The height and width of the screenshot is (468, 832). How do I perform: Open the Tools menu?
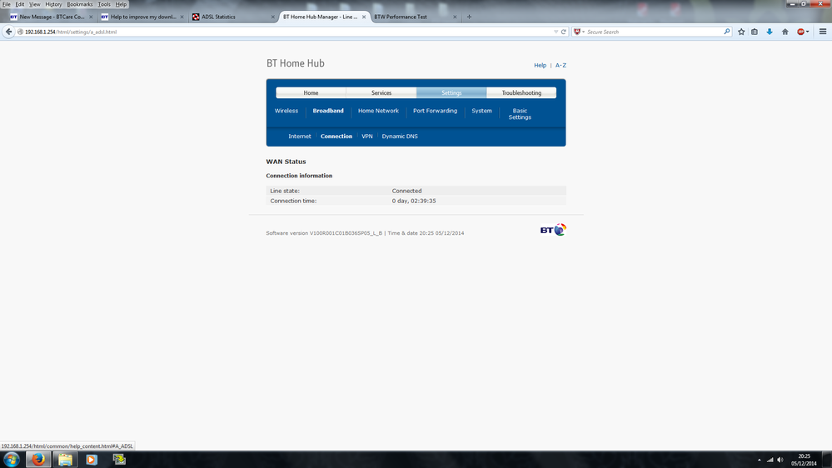tap(104, 4)
